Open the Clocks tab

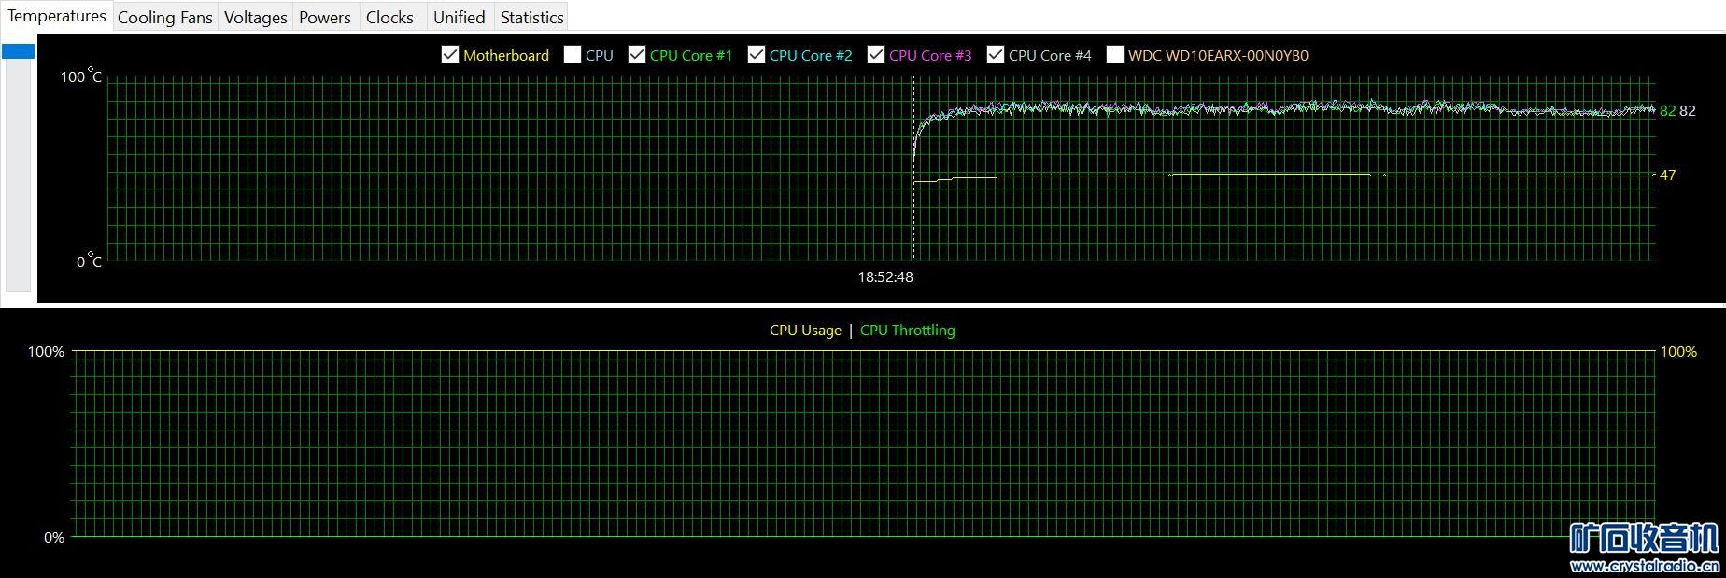click(389, 17)
